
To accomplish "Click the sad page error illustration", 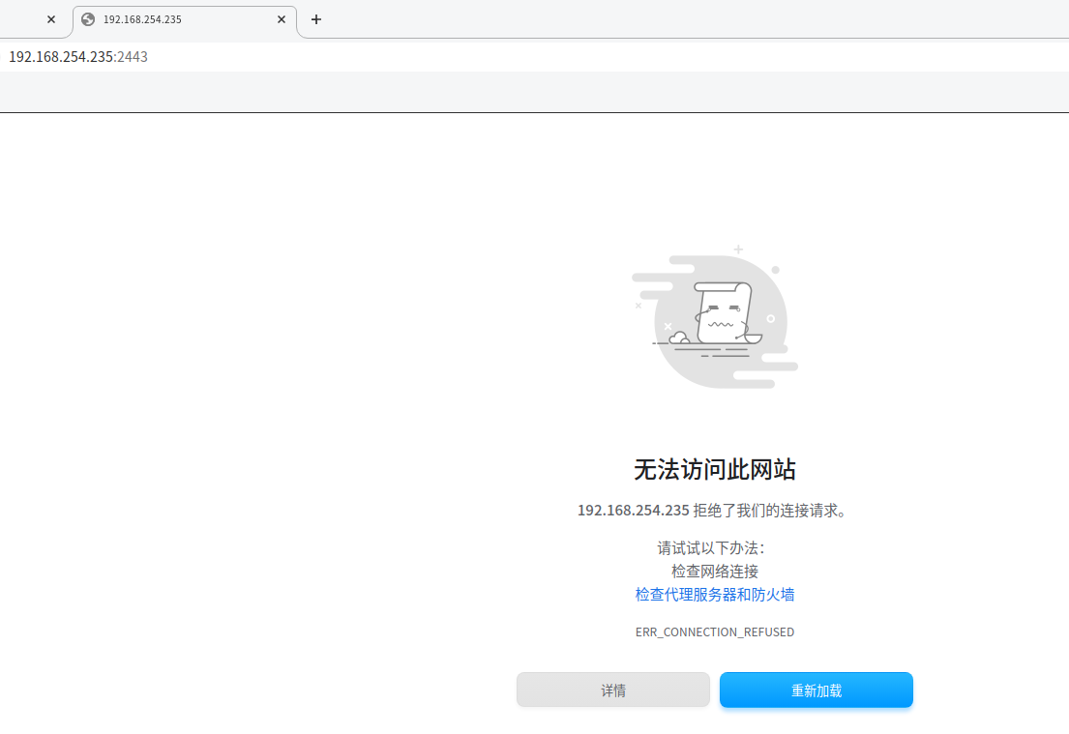I will (x=715, y=318).
